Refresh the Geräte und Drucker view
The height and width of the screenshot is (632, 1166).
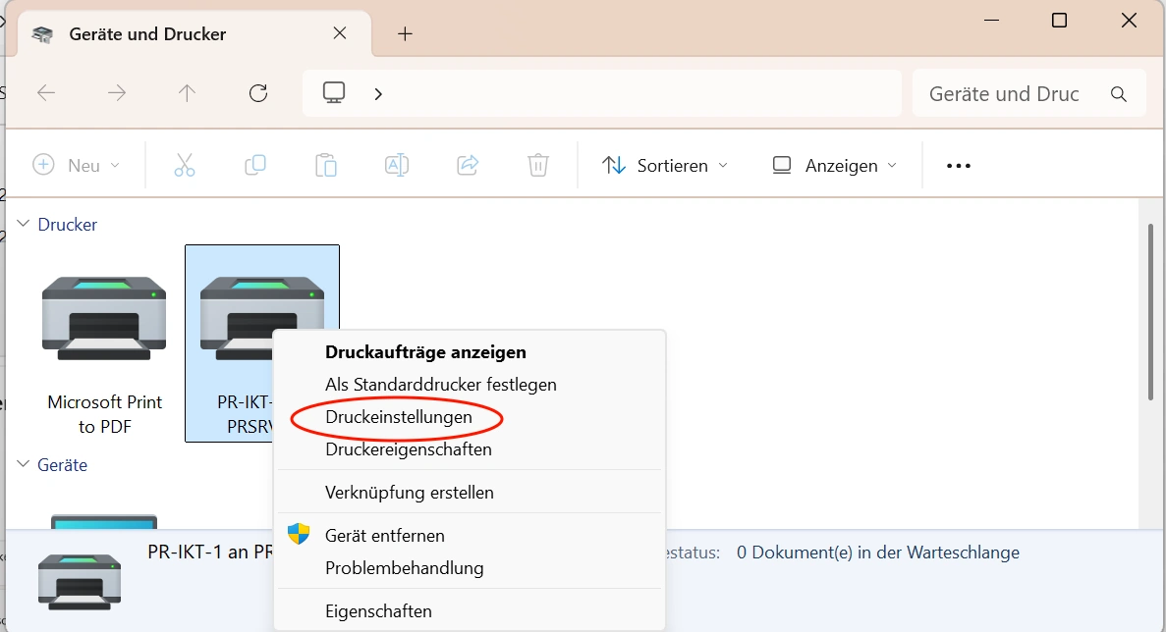pyautogui.click(x=258, y=93)
